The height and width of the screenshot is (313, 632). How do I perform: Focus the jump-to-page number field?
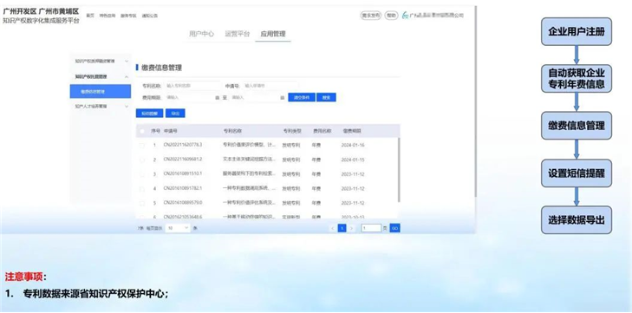(371, 228)
